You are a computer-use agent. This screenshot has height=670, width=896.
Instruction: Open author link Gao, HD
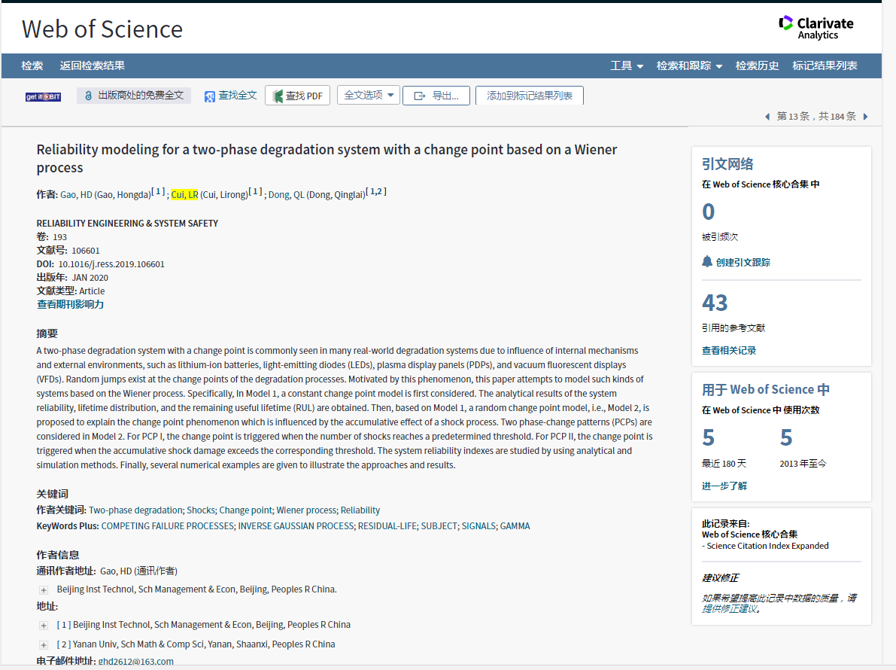coord(76,195)
